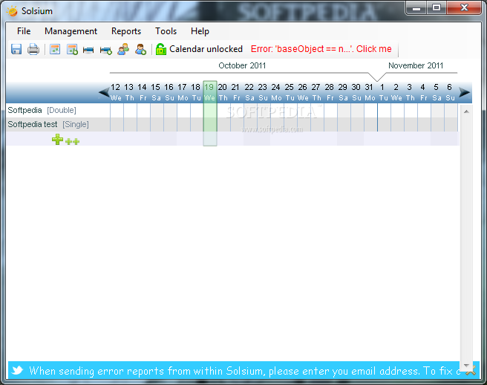Open the Tools menu
The image size is (487, 385).
166,31
